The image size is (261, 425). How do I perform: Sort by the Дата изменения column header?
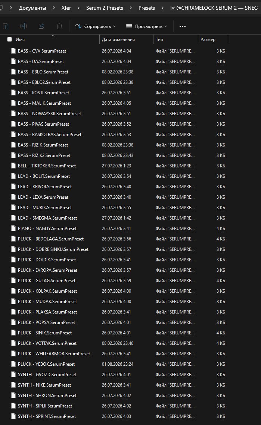[x=118, y=39]
